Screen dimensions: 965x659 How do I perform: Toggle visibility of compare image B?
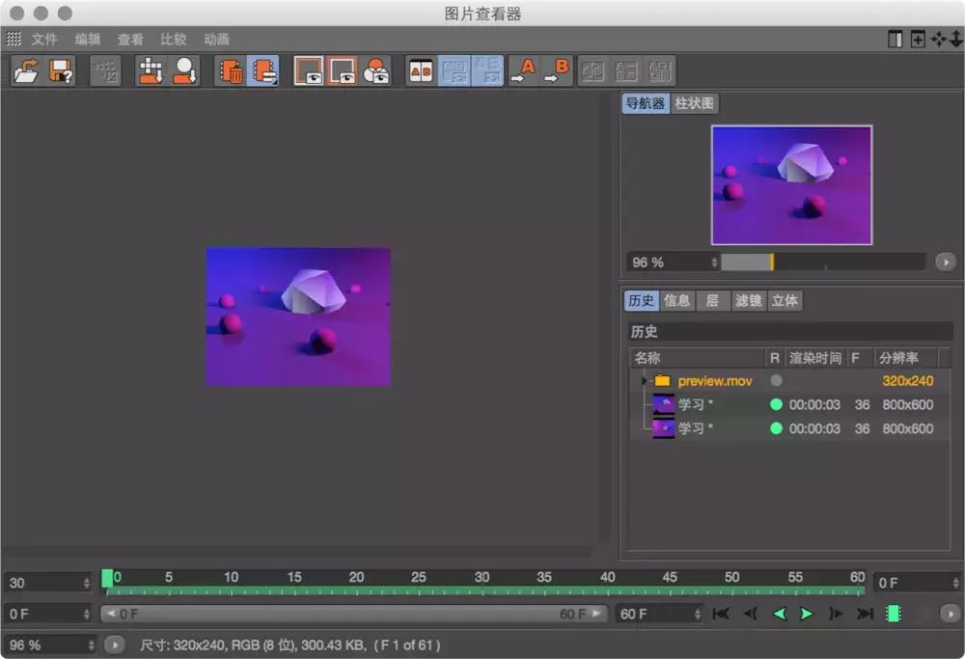[343, 70]
